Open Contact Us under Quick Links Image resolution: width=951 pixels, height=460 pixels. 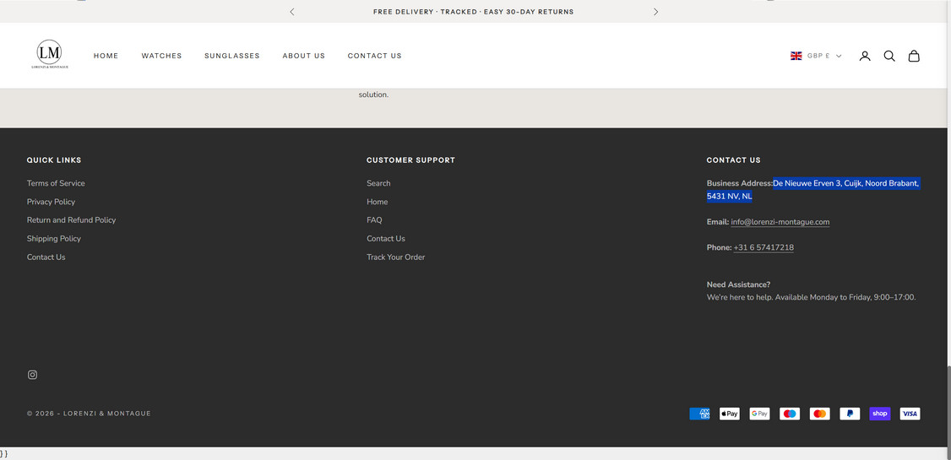point(46,257)
